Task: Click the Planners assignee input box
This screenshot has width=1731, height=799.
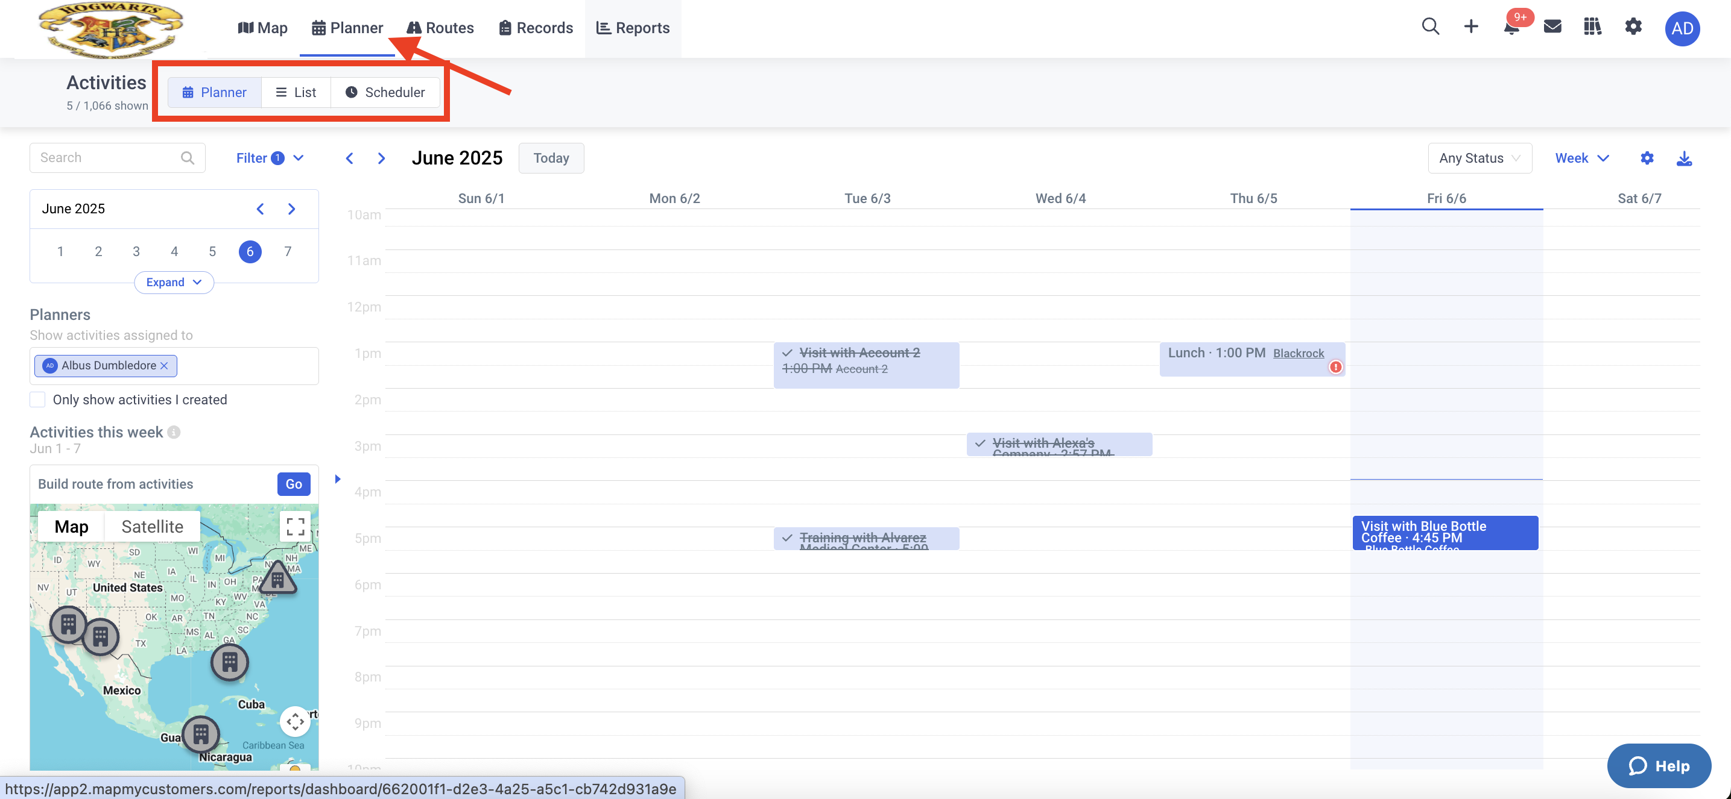Action: click(x=174, y=366)
